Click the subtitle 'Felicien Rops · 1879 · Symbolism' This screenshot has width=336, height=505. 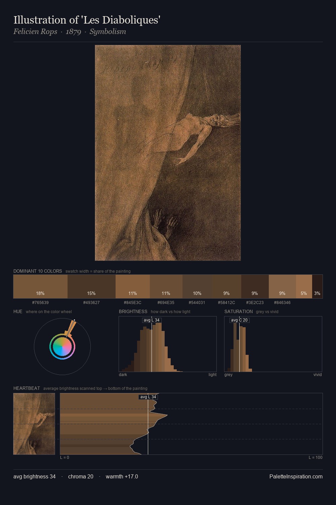[x=70, y=32]
